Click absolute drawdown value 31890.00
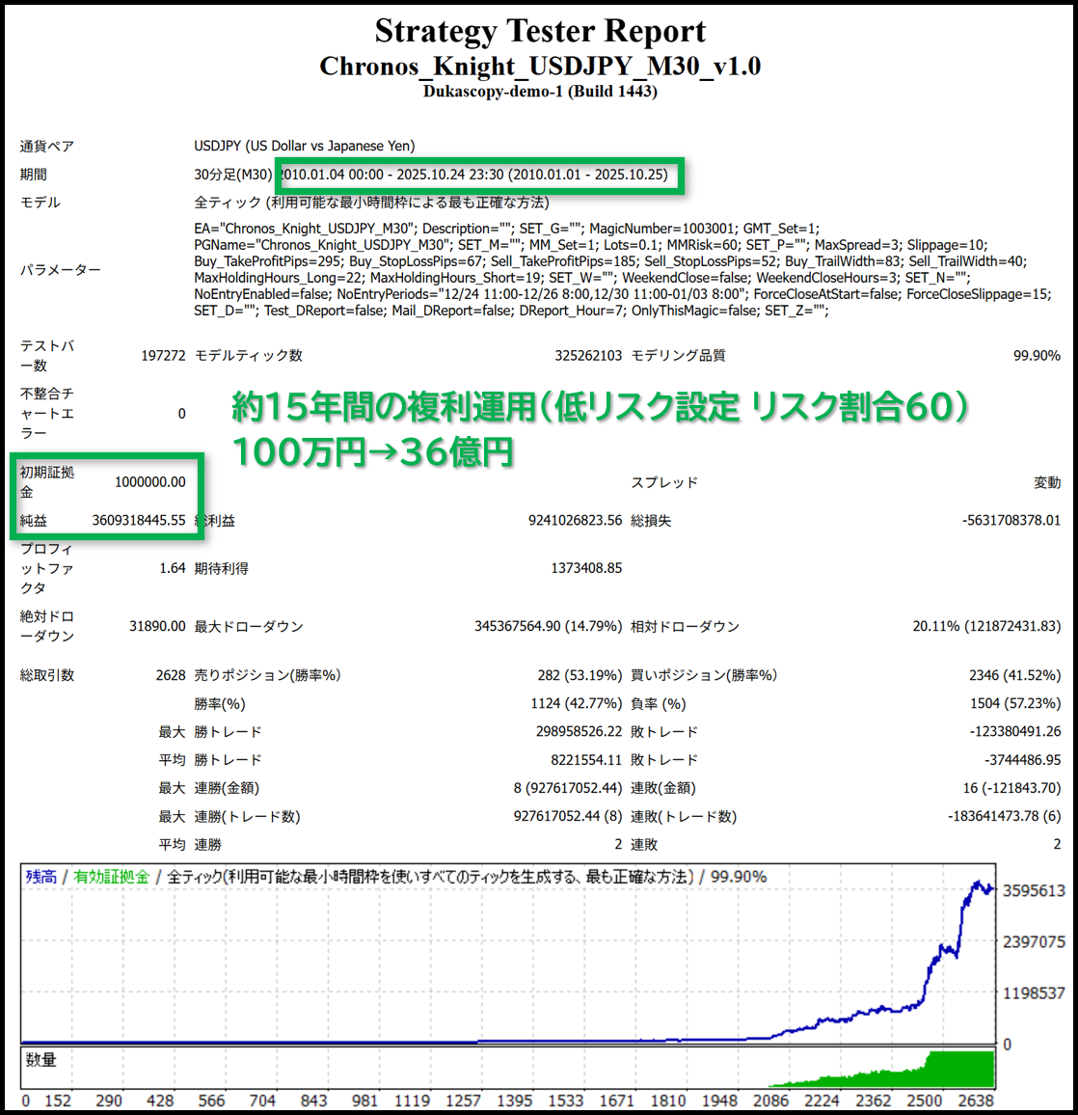1078x1115 pixels. point(157,627)
